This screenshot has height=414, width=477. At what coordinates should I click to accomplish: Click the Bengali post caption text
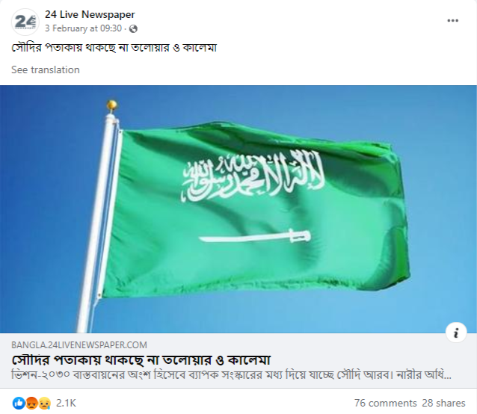tap(114, 48)
